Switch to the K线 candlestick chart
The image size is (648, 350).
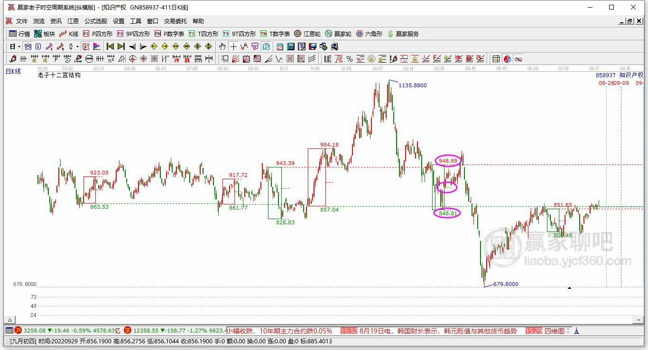tap(69, 34)
